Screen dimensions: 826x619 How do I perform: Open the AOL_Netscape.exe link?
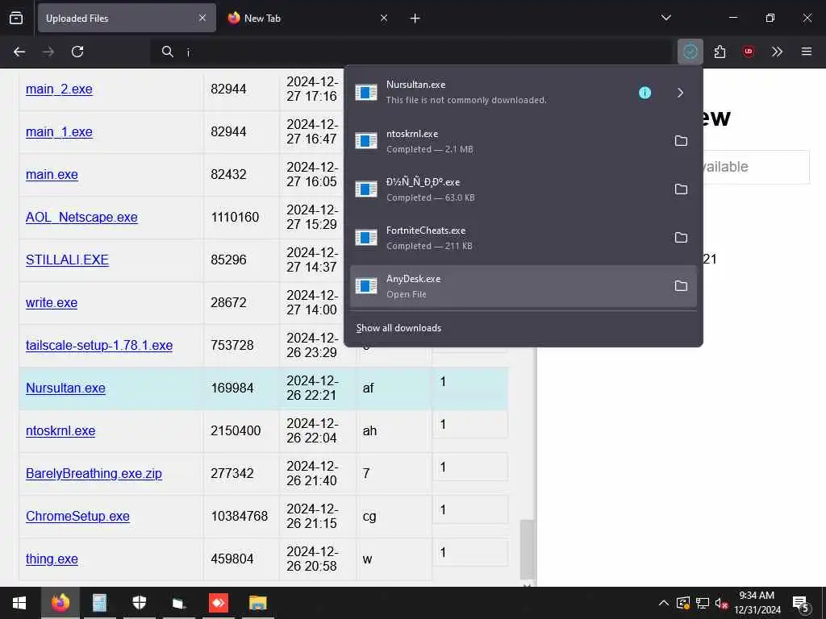pyautogui.click(x=81, y=217)
